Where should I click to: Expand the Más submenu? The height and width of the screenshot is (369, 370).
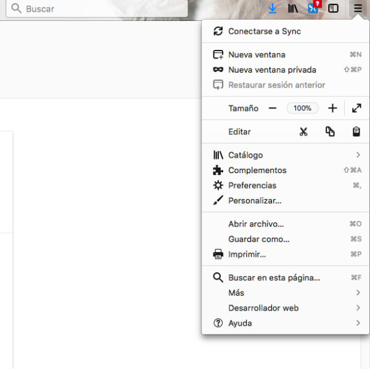pos(286,293)
